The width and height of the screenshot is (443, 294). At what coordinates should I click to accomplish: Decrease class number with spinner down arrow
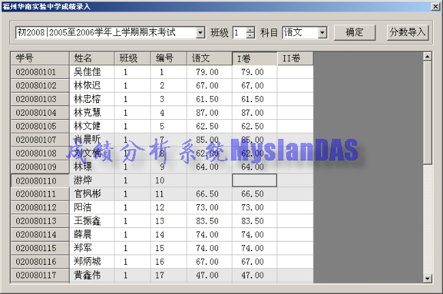250,36
